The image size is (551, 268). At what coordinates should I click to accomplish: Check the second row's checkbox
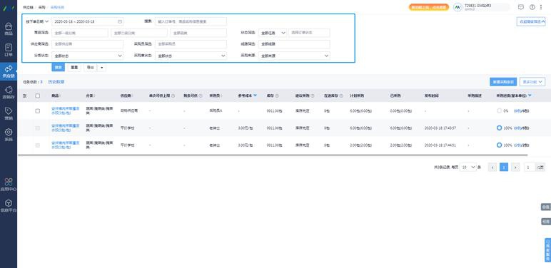(38, 128)
